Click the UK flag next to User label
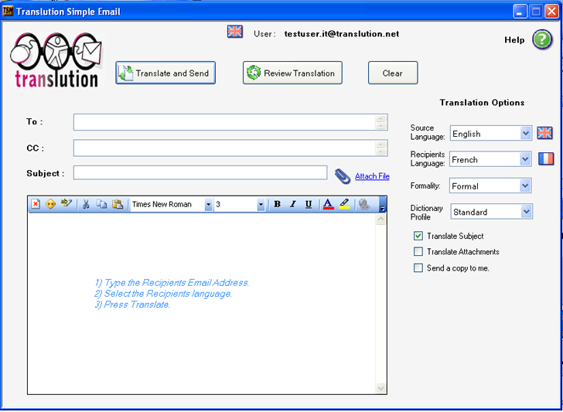The height and width of the screenshot is (412, 563). tap(235, 32)
